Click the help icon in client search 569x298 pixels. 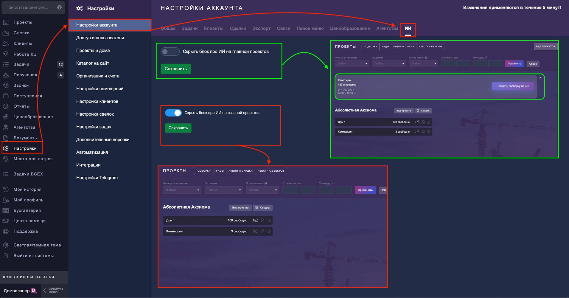(x=60, y=7)
